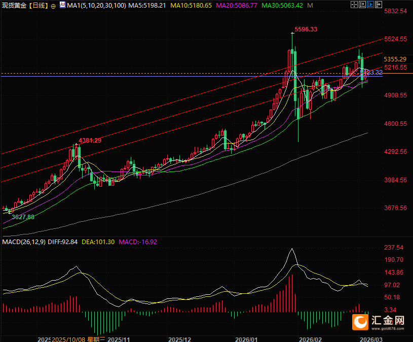Viewport: 413px width, 342px height.
Task: Click the circled plus icon beside 日线
Action: point(53,6)
